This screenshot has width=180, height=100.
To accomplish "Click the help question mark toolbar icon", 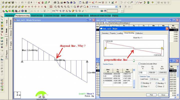I will click(x=110, y=2).
